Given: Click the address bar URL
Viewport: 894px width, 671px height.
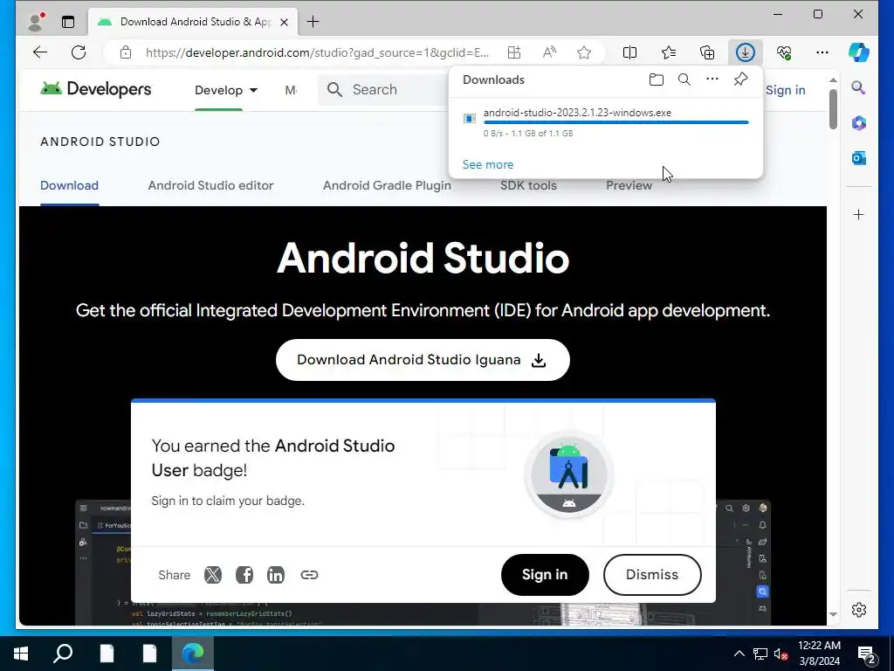Looking at the screenshot, I should tap(317, 52).
